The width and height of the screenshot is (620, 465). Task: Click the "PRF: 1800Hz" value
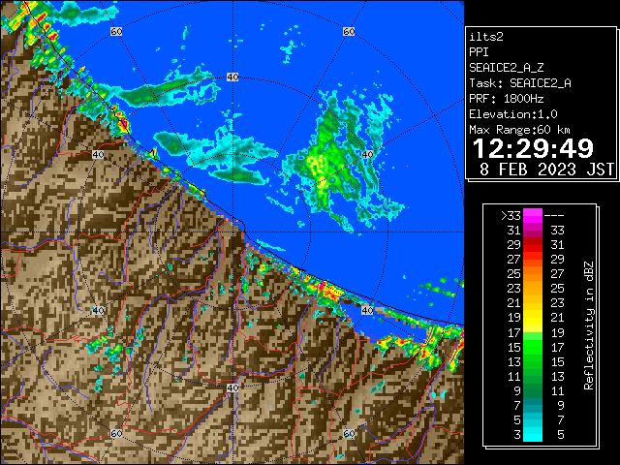point(506,99)
